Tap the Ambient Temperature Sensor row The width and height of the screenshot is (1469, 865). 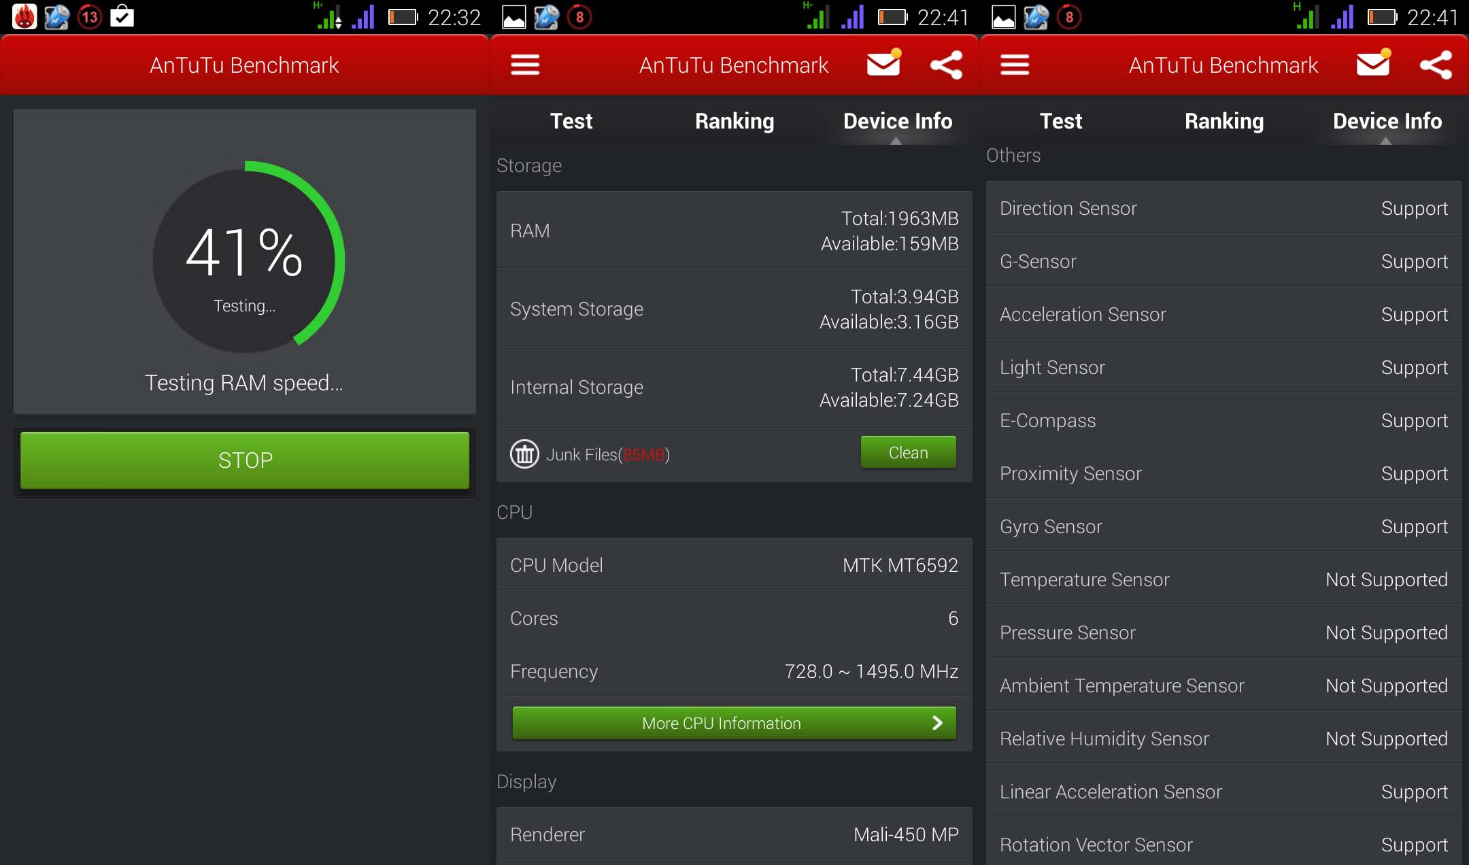(1224, 685)
